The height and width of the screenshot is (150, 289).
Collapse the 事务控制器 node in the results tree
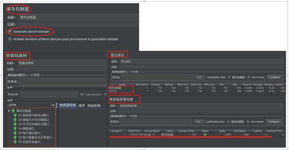point(9,111)
